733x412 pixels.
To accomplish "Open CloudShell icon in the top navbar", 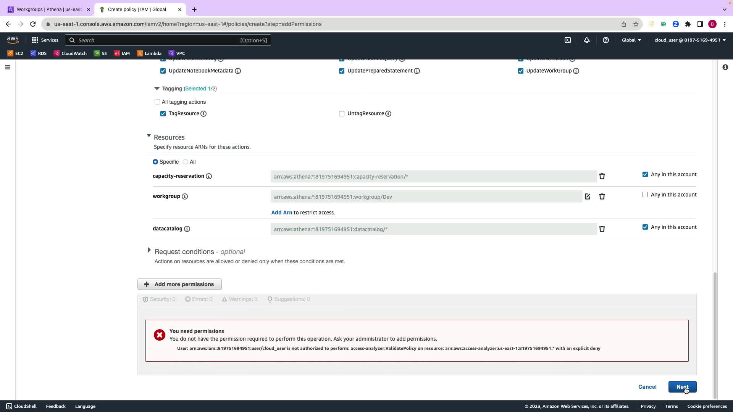I will 568,40.
